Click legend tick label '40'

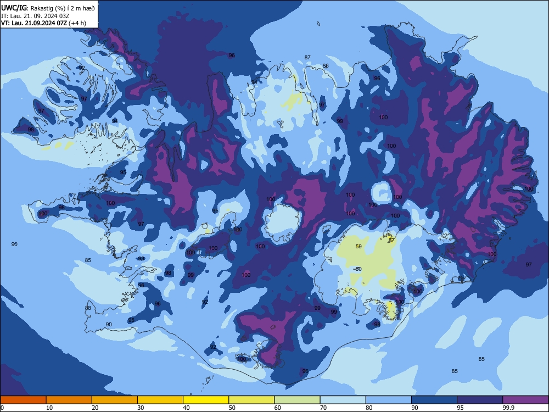point(186,408)
